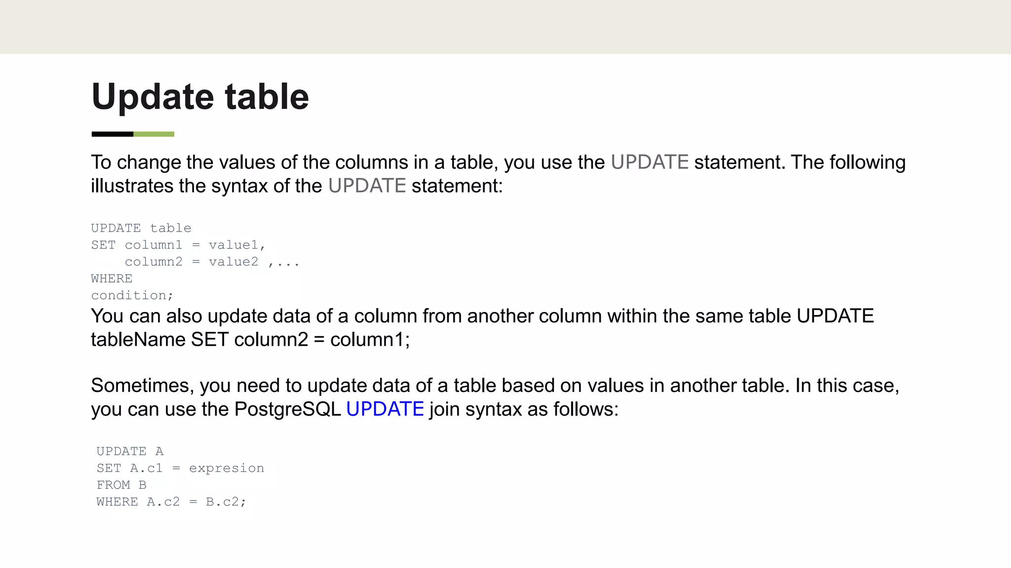Click the beige header band at top
The image size is (1011, 568).
point(505,27)
